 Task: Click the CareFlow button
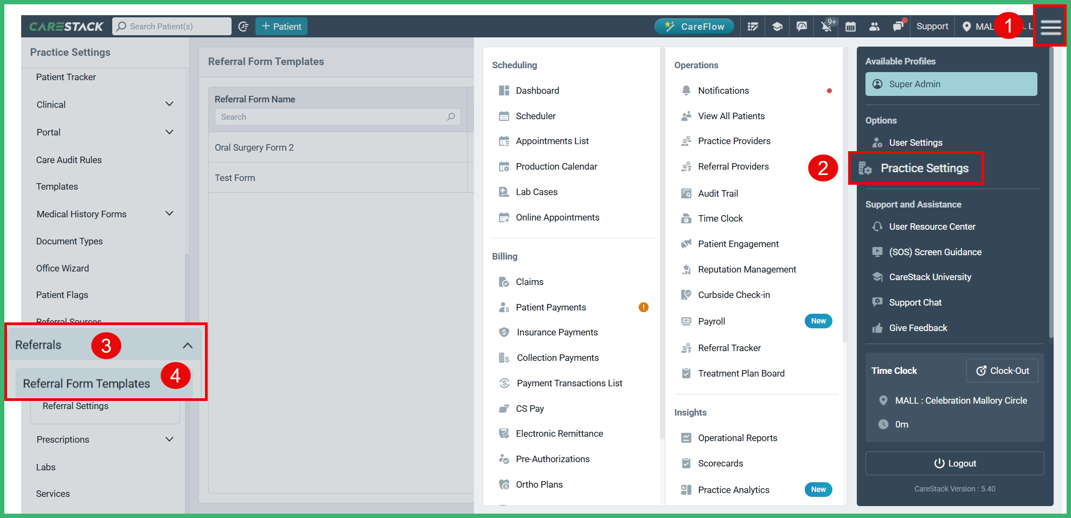coord(694,27)
